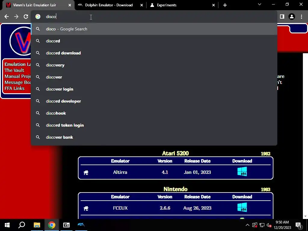Close the Vimm's Lair tab
This screenshot has height=231, width=308.
(x=70, y=5)
